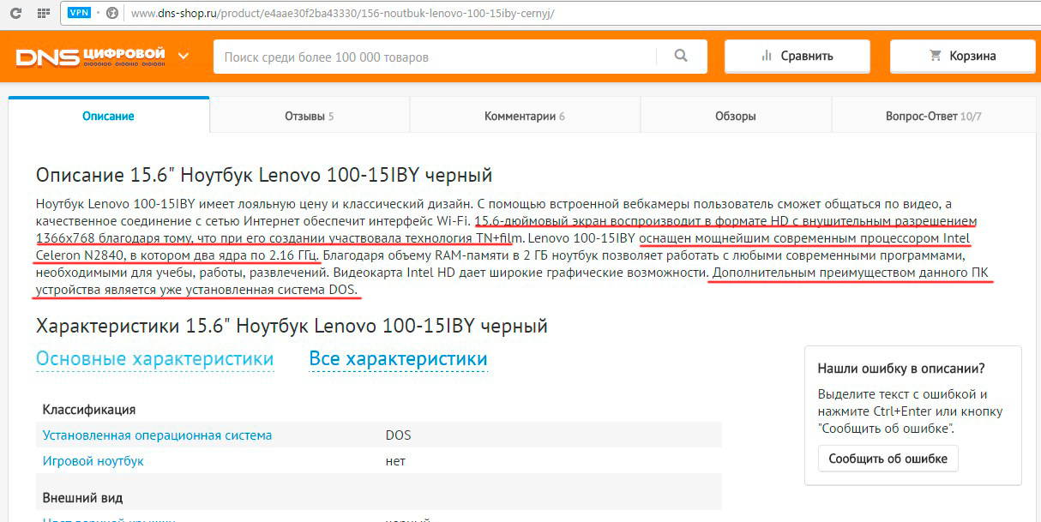The height and width of the screenshot is (522, 1041).
Task: Click the shopping cart icon on Корзина
Action: (936, 57)
